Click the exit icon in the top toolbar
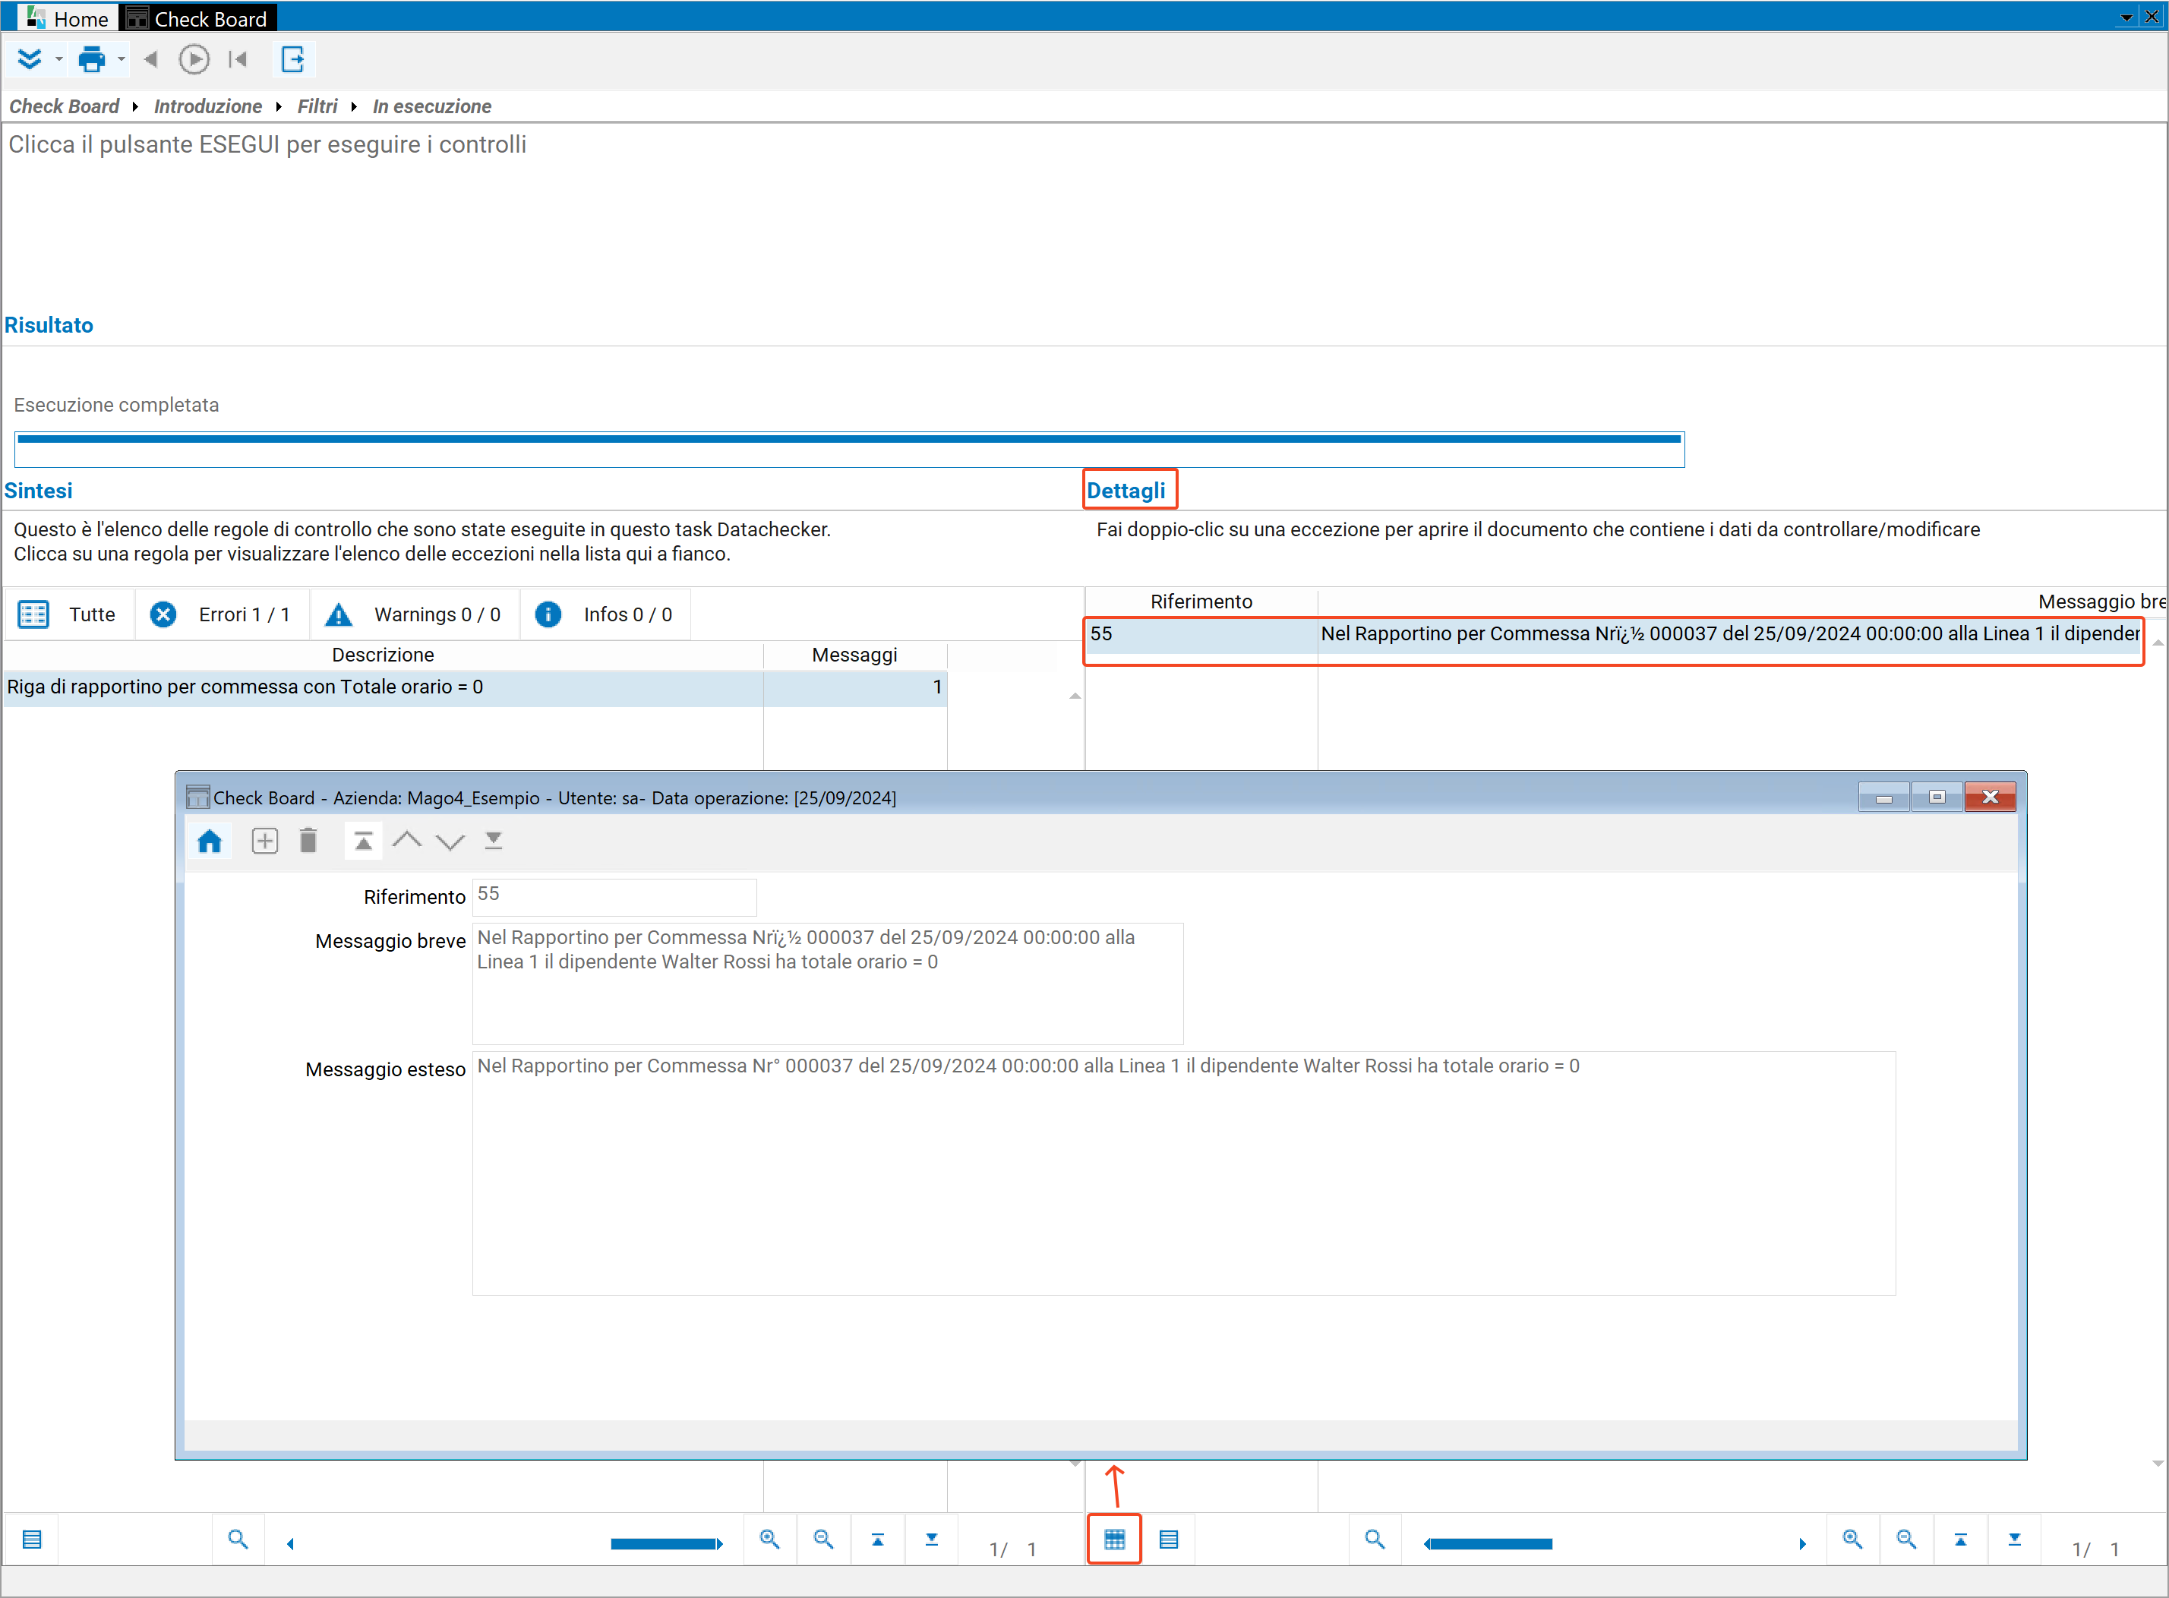Screen dimensions: 2169x1598 [293, 59]
